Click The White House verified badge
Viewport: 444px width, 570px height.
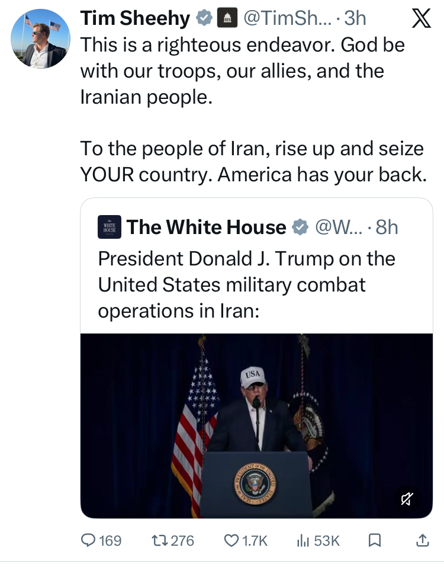[301, 228]
